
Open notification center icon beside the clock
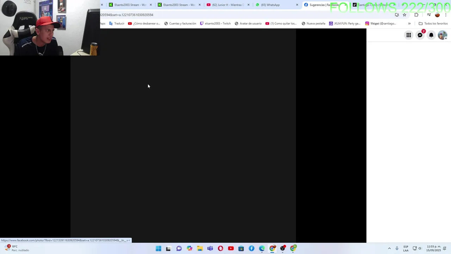445,248
